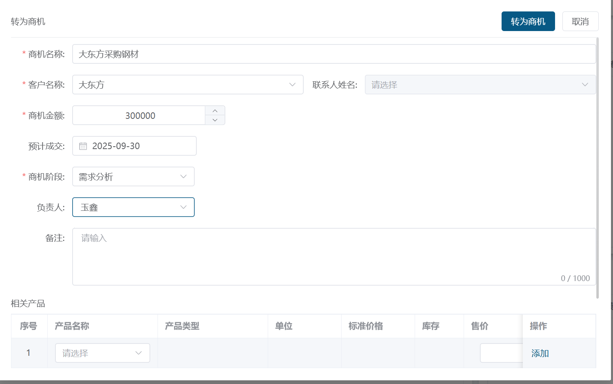The width and height of the screenshot is (613, 384).
Task: Increase 商机金额 with the up arrow
Action: 215,111
